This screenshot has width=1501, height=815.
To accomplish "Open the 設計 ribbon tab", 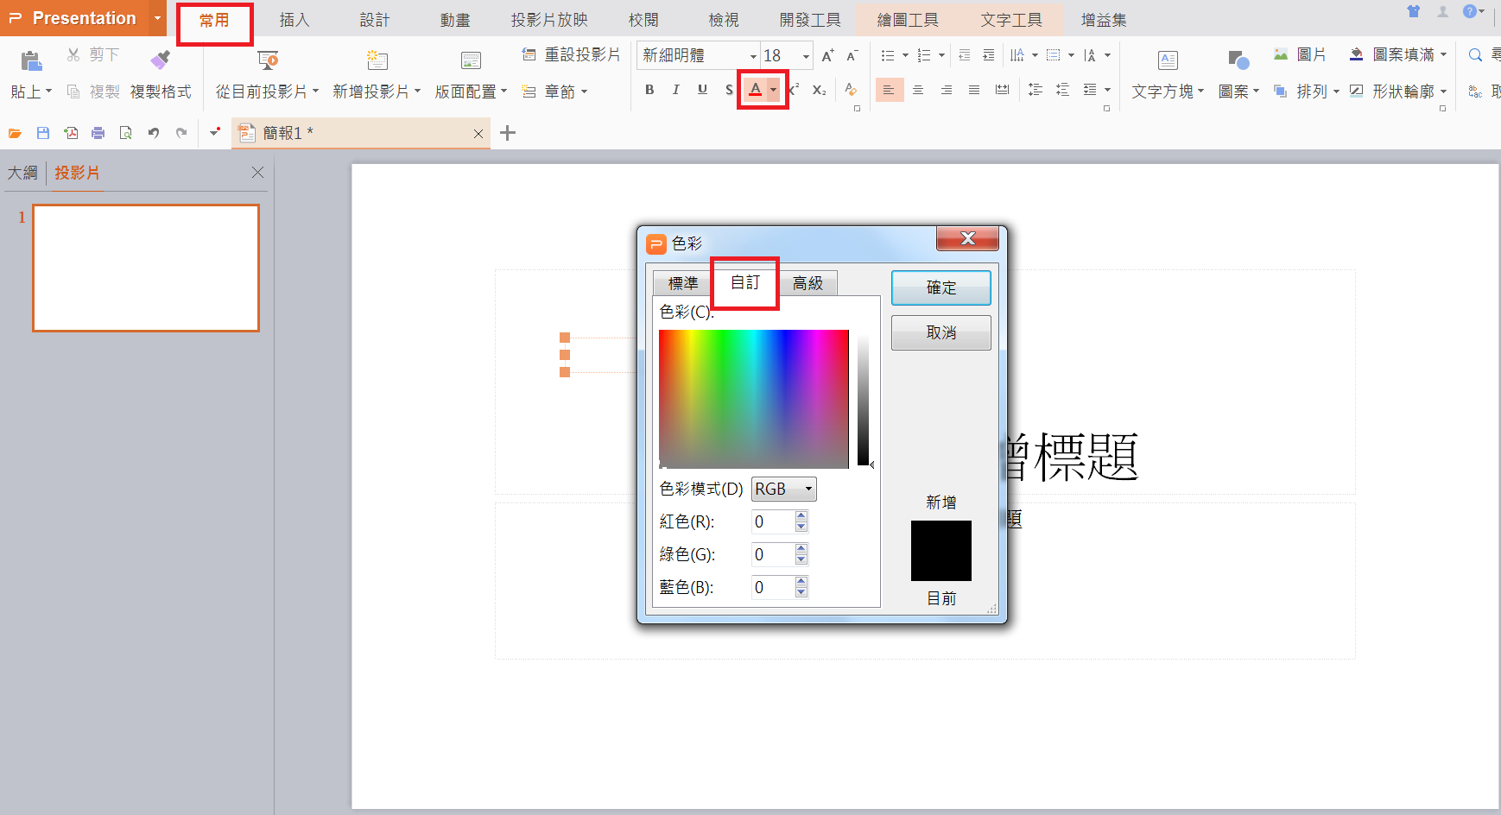I will pos(375,19).
